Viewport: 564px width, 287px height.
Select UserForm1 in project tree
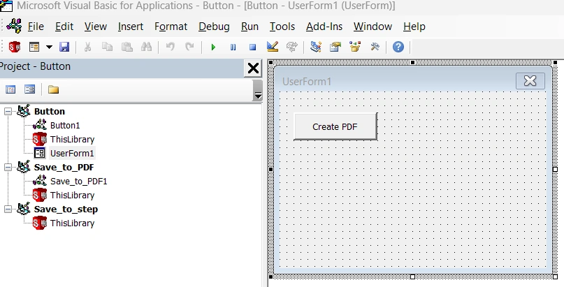pos(72,154)
